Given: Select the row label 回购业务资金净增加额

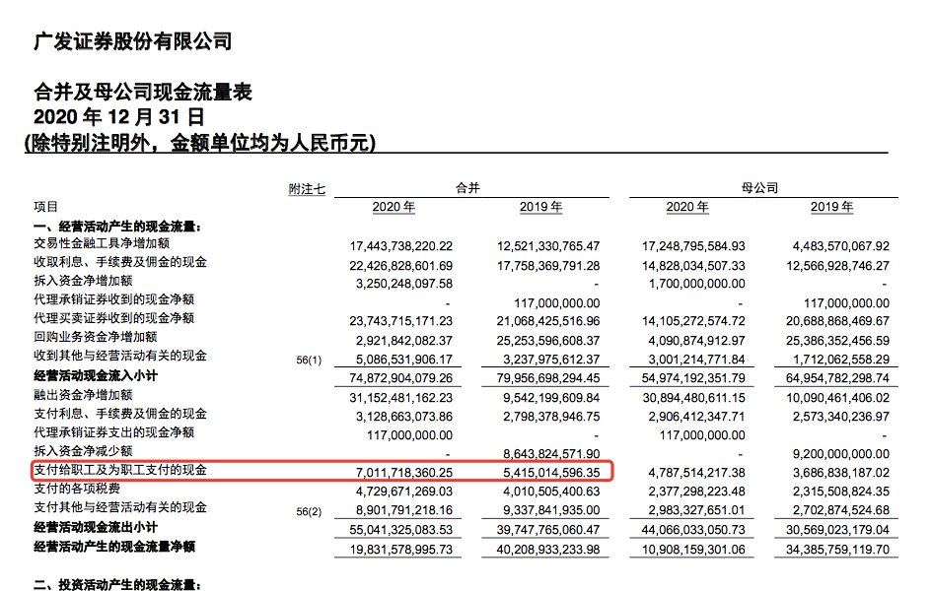Looking at the screenshot, I should coord(96,337).
